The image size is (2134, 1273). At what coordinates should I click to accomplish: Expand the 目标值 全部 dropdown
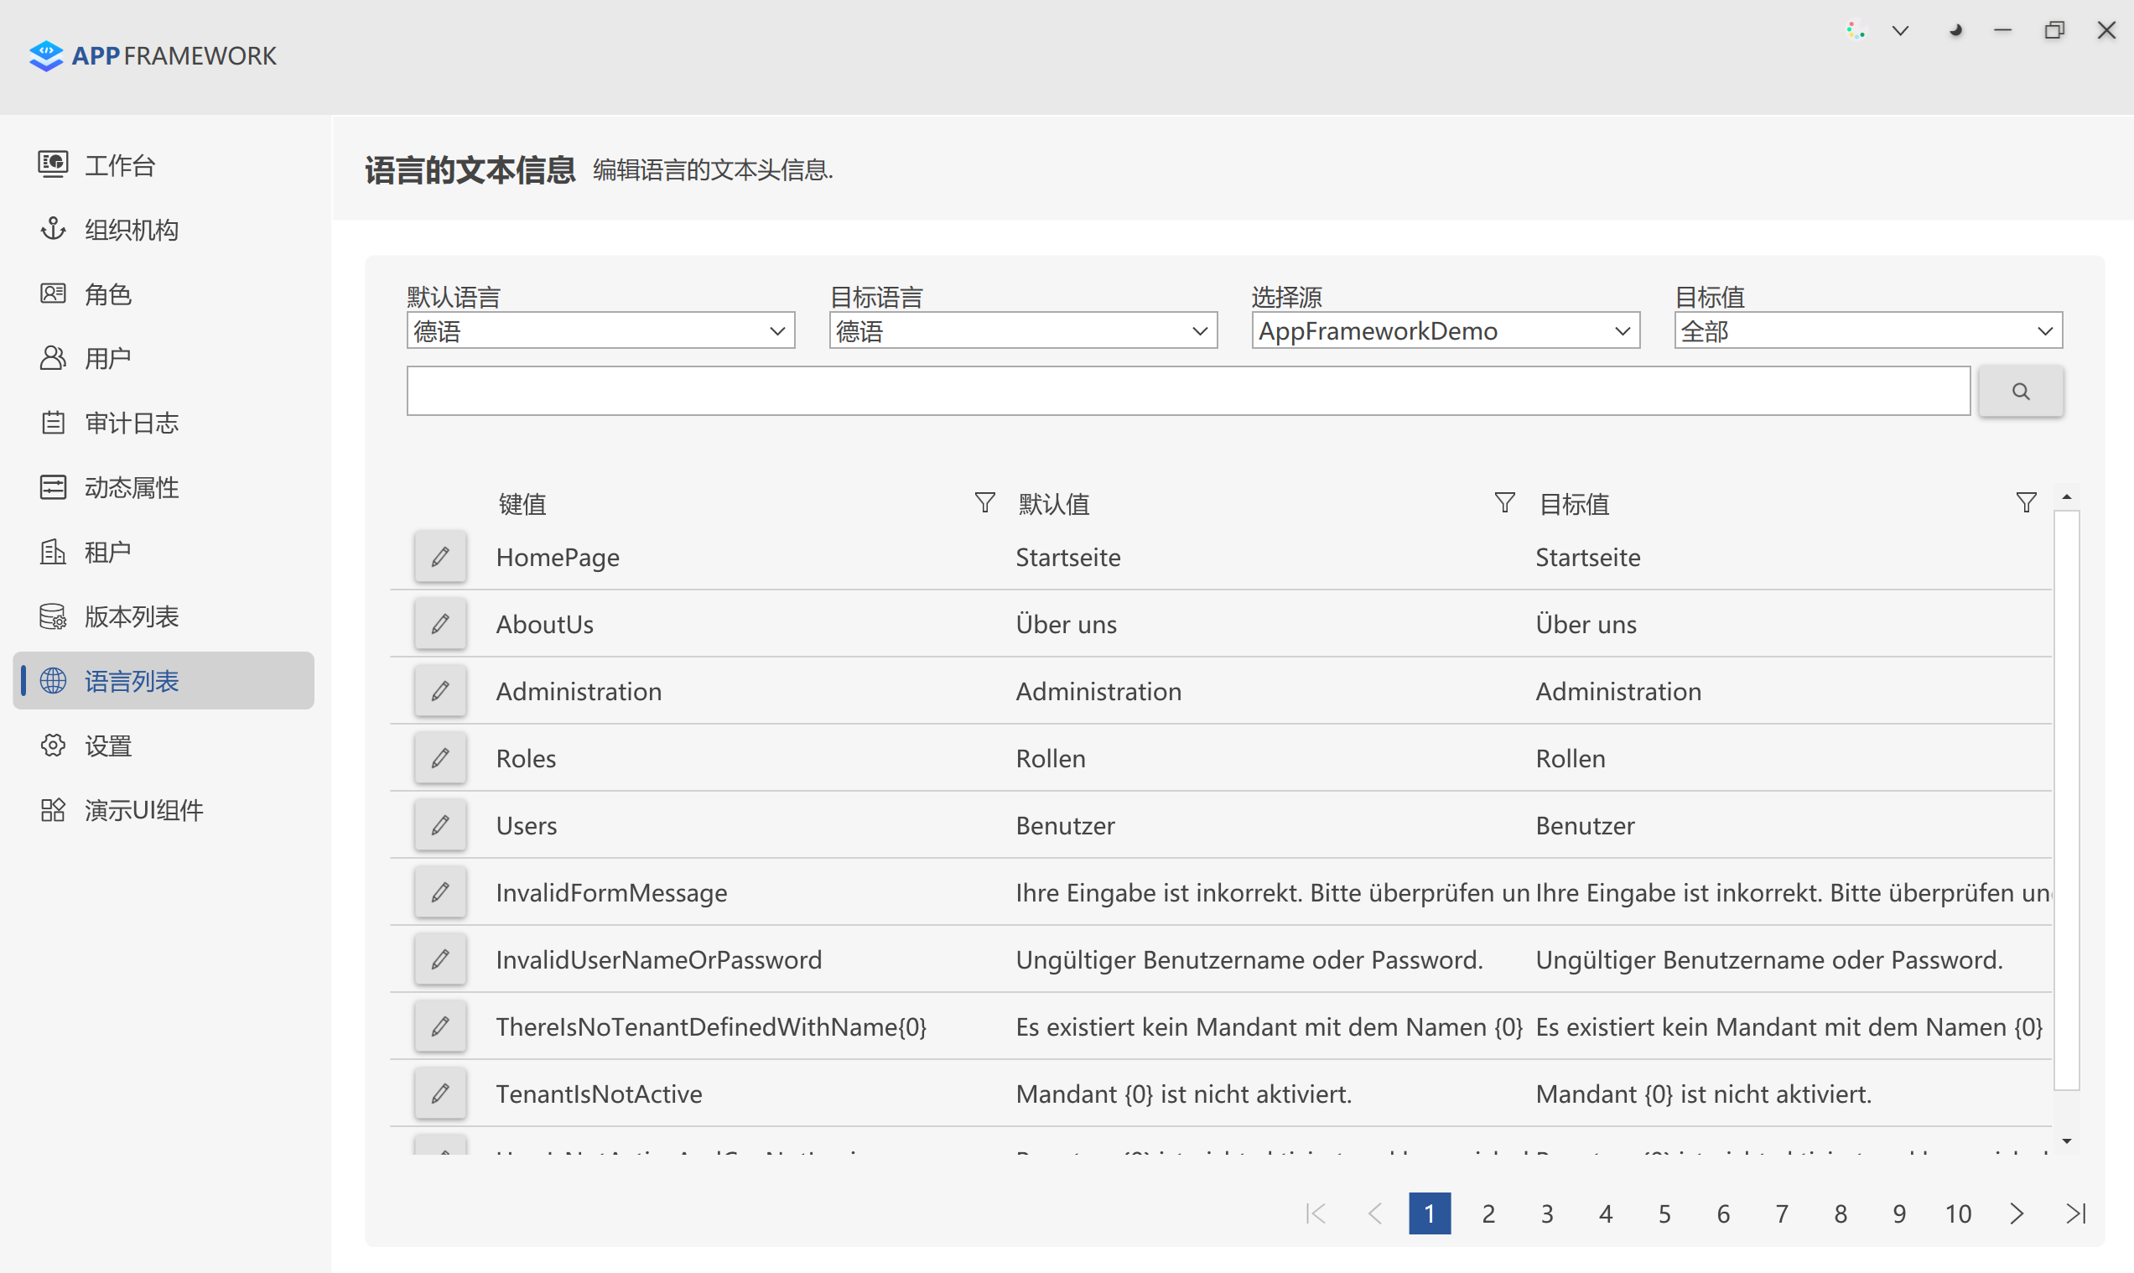(1867, 331)
